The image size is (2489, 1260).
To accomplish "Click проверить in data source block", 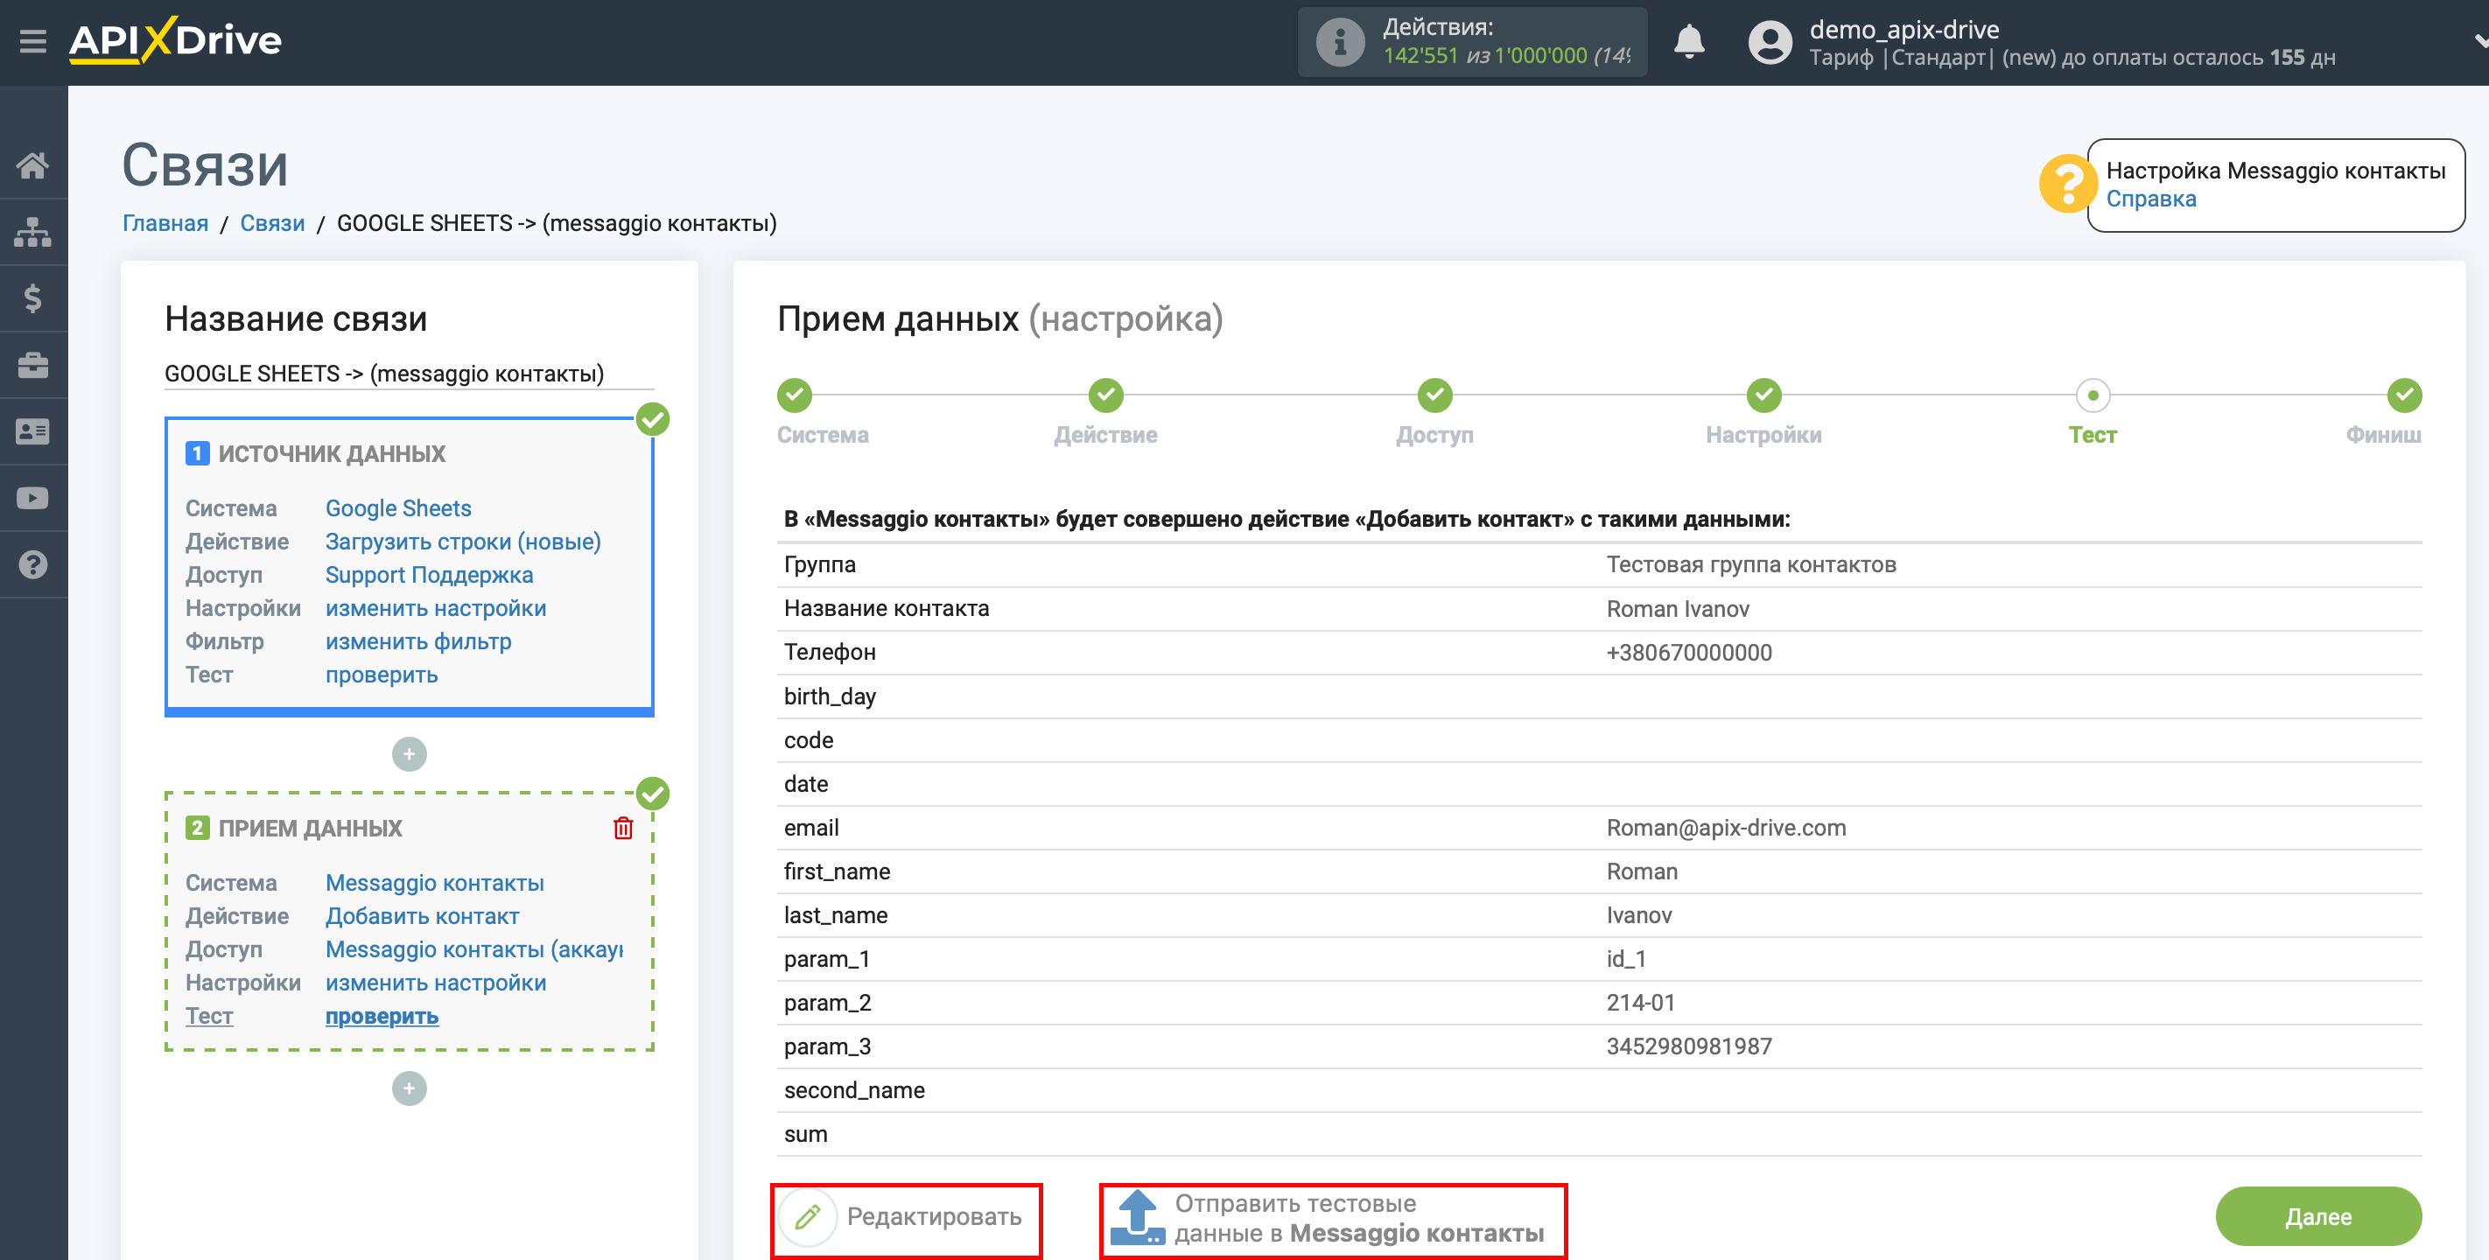I will click(382, 675).
